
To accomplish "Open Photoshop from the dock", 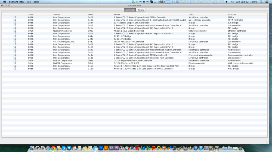I will point(101,148).
